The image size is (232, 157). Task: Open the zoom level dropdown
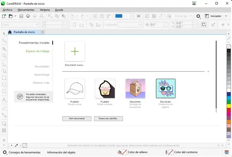pyautogui.click(x=133, y=16)
